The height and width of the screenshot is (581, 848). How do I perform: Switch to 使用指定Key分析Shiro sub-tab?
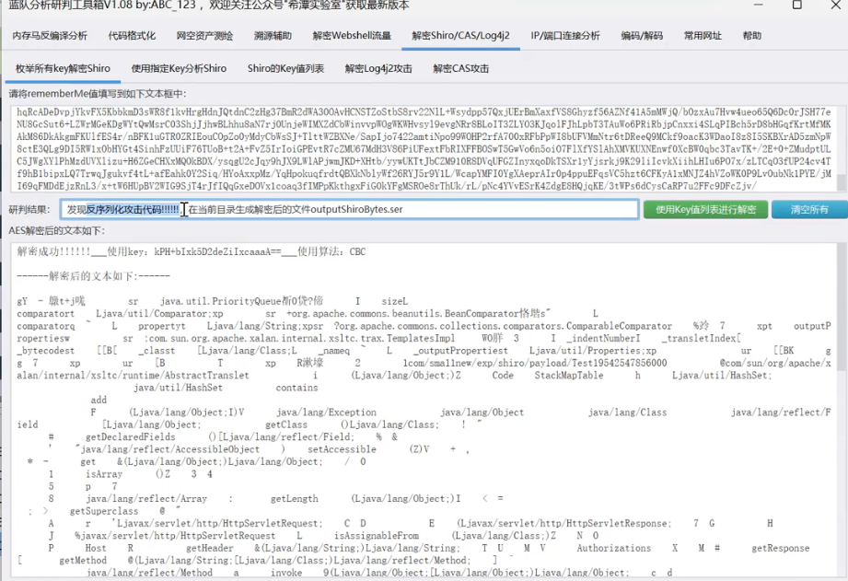pos(179,69)
